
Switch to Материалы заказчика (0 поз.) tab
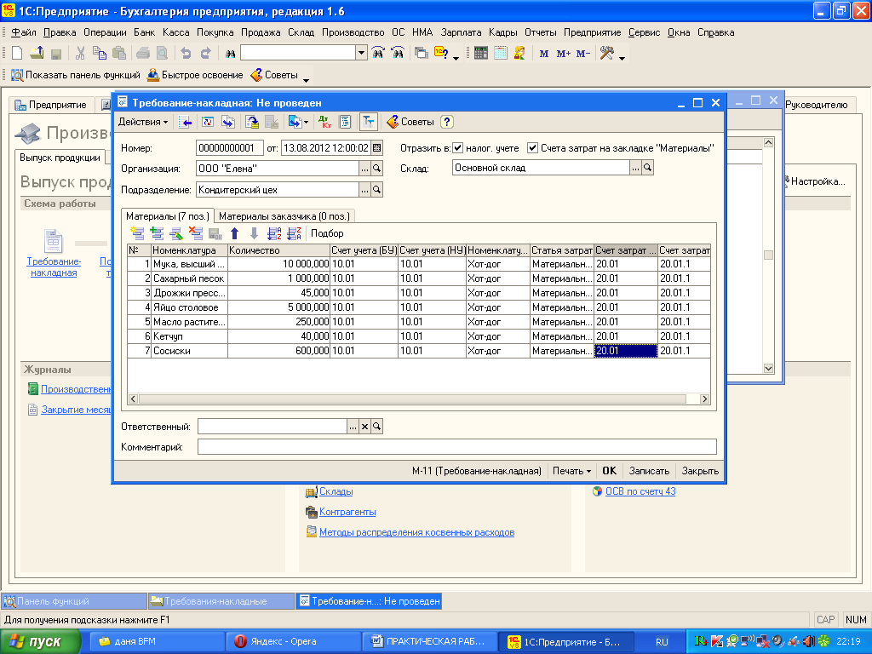[x=284, y=216]
